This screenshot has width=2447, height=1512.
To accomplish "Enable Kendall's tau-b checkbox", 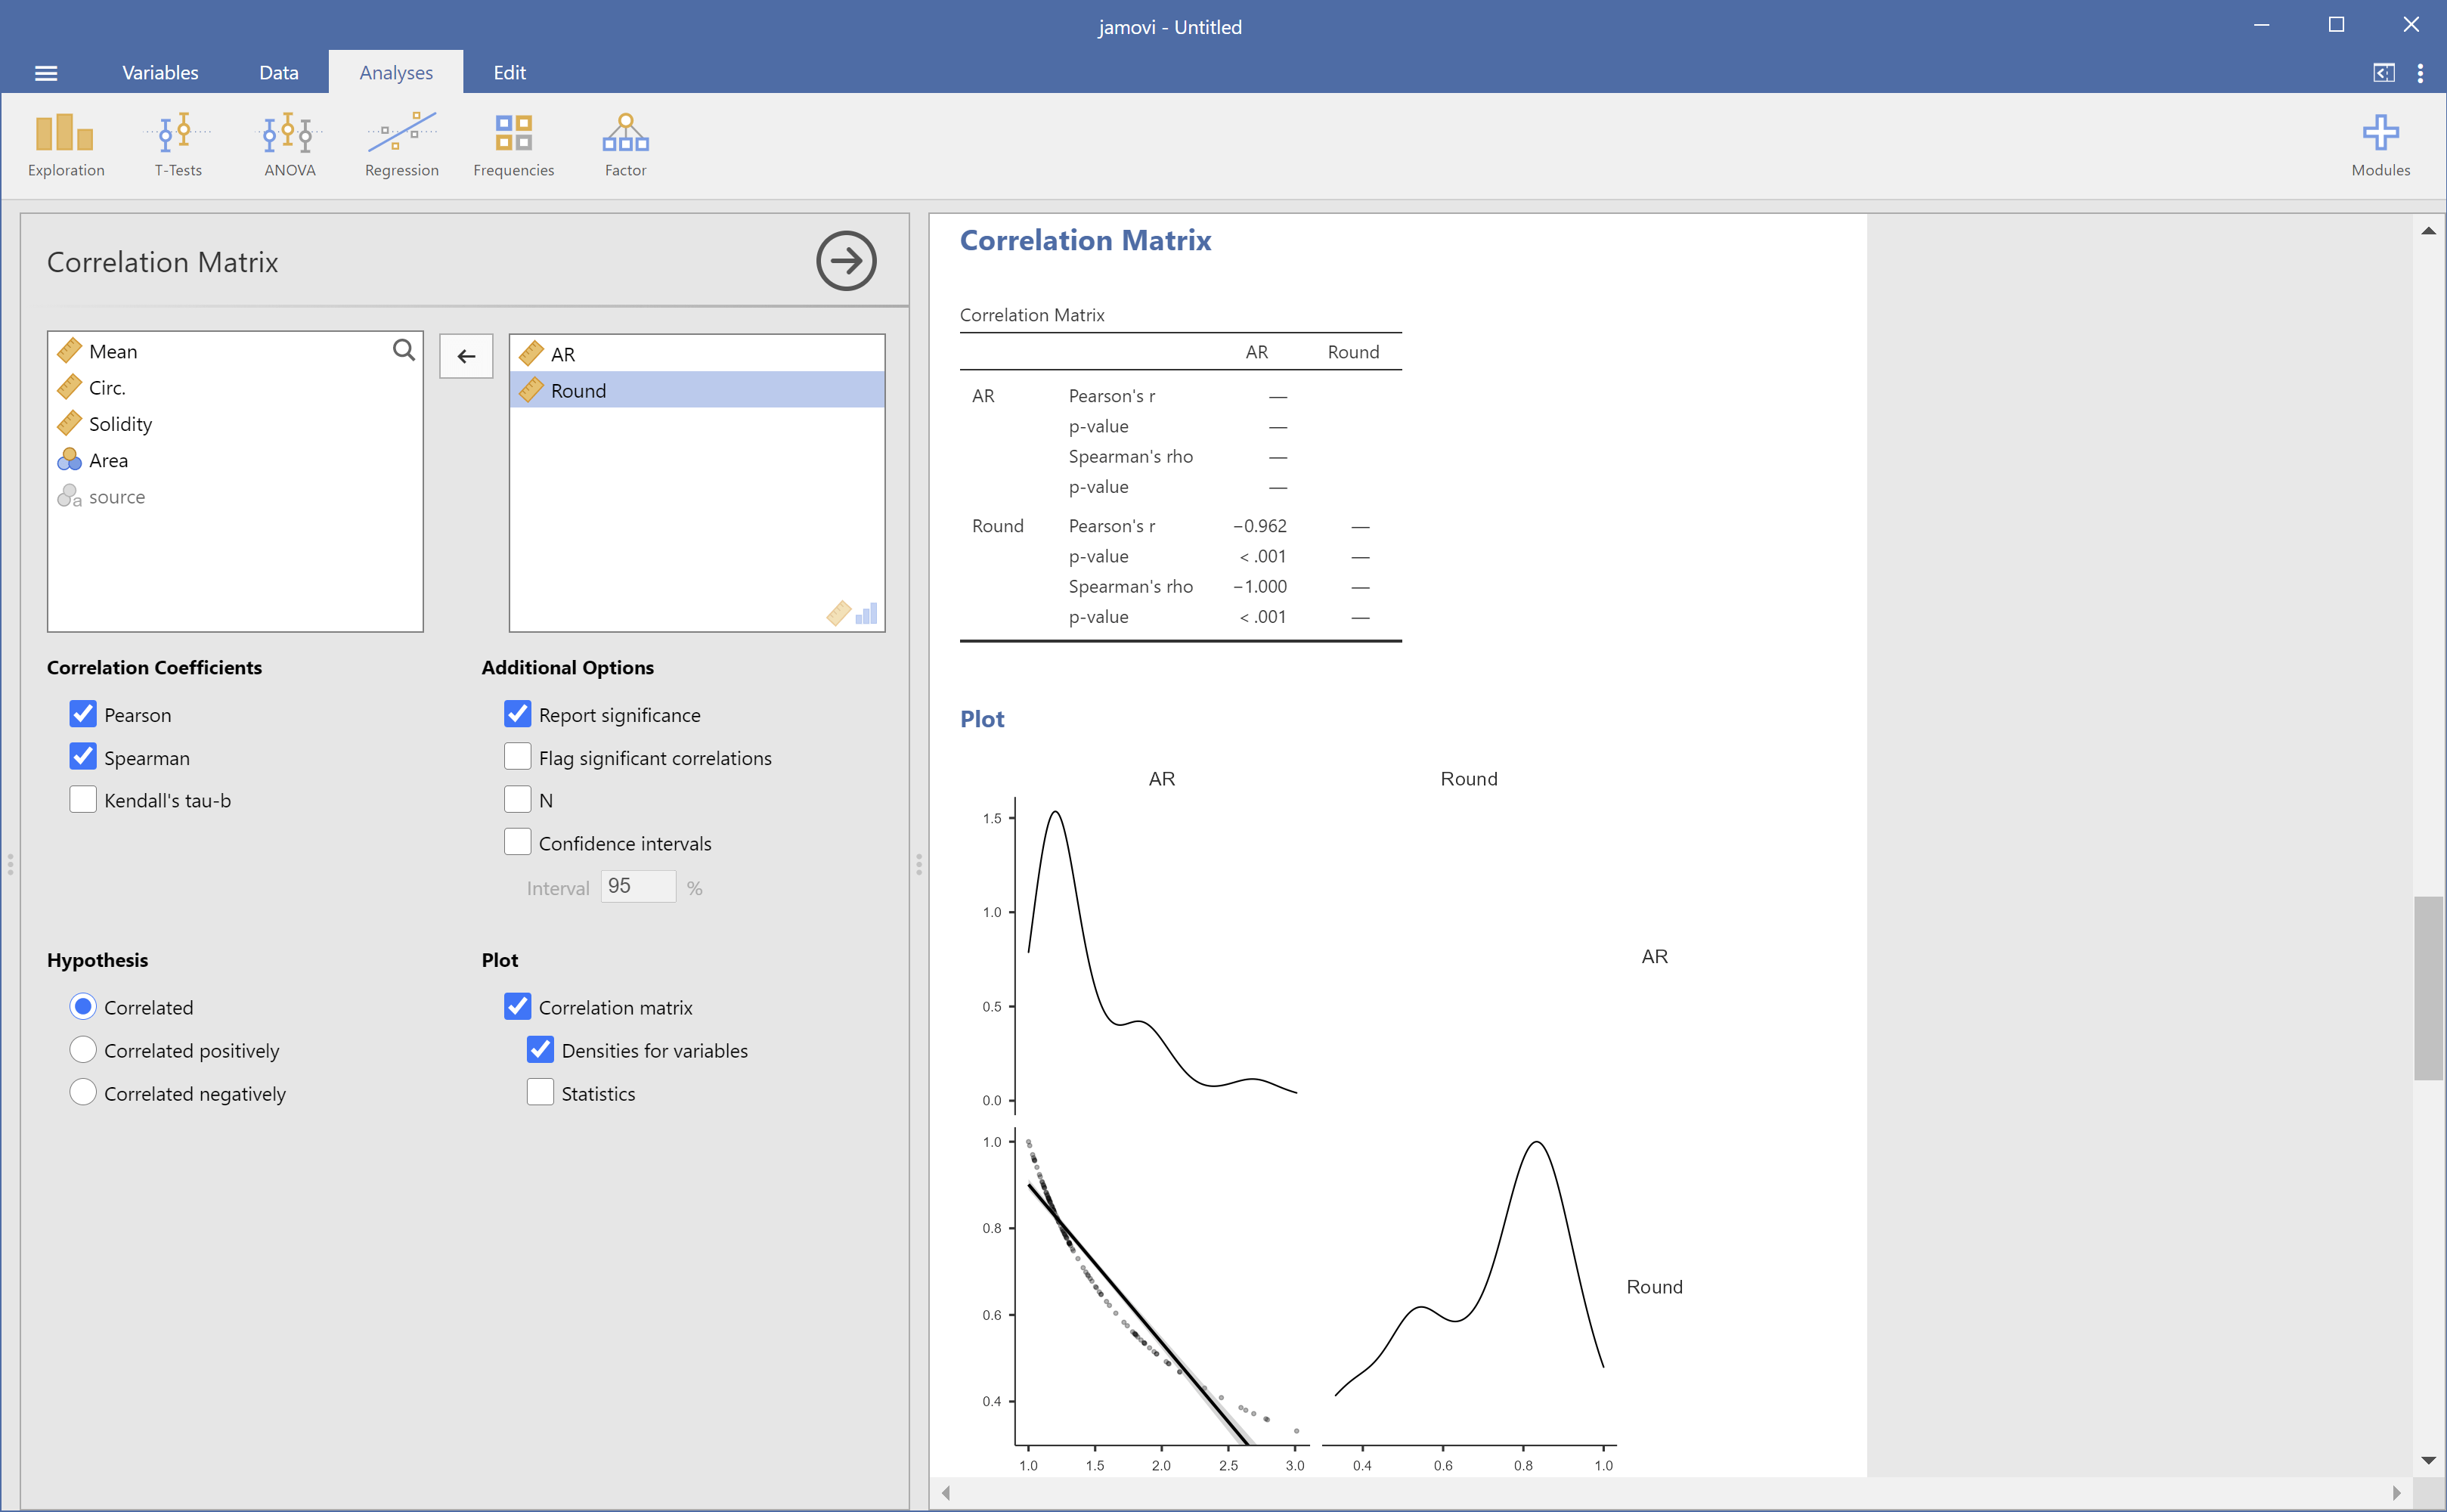I will point(83,800).
